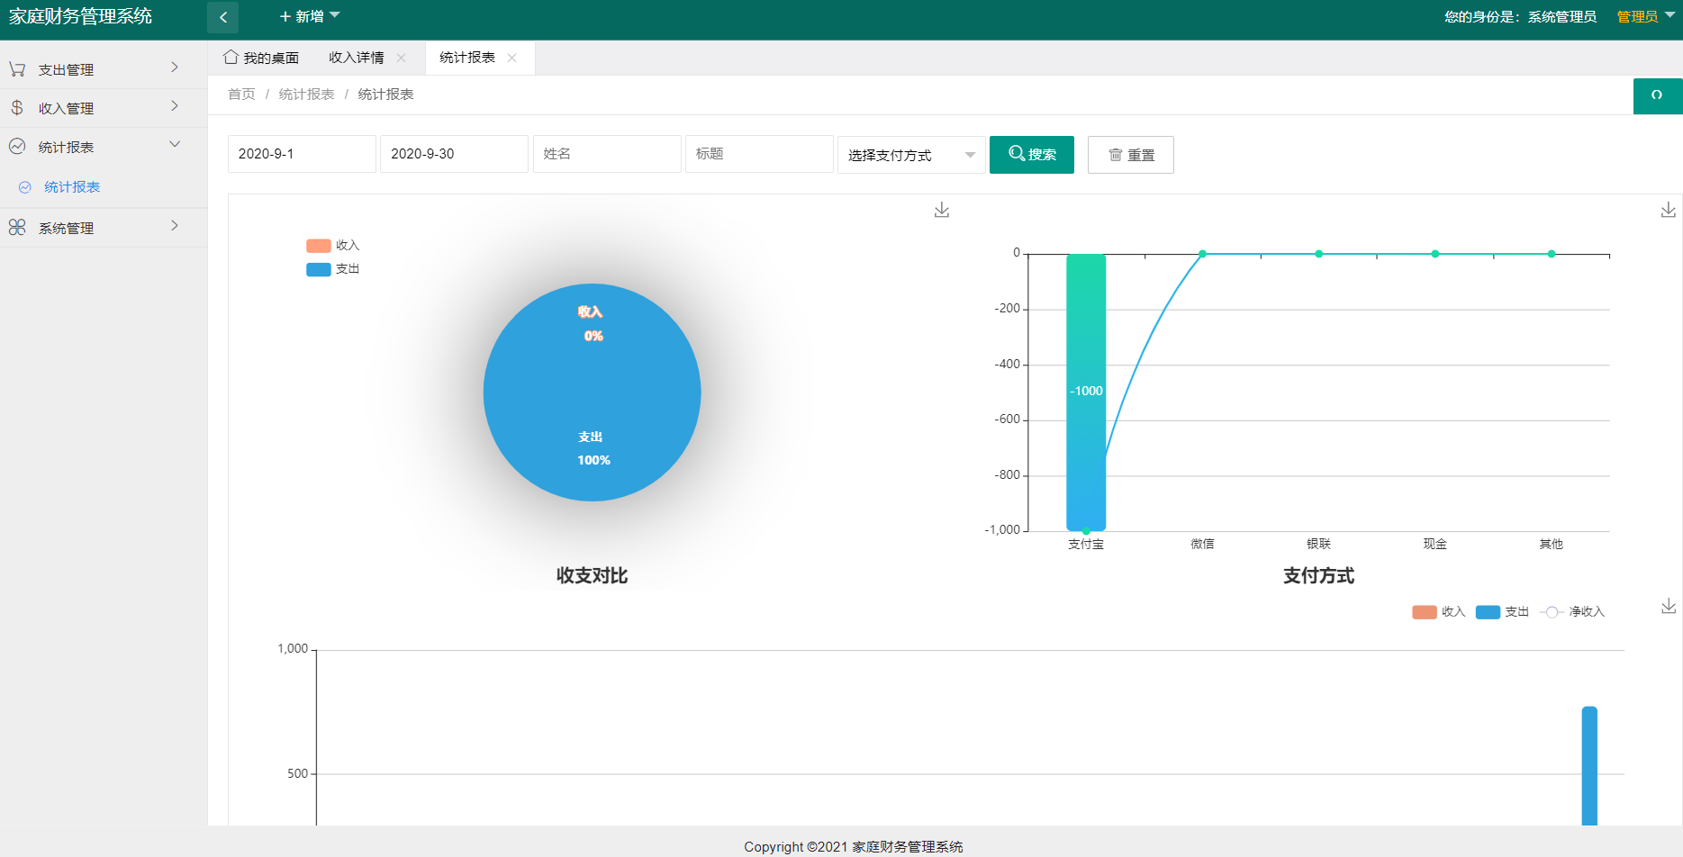Image resolution: width=1683 pixels, height=857 pixels.
Task: Switch to the 收入详情 tab
Action: click(x=357, y=58)
